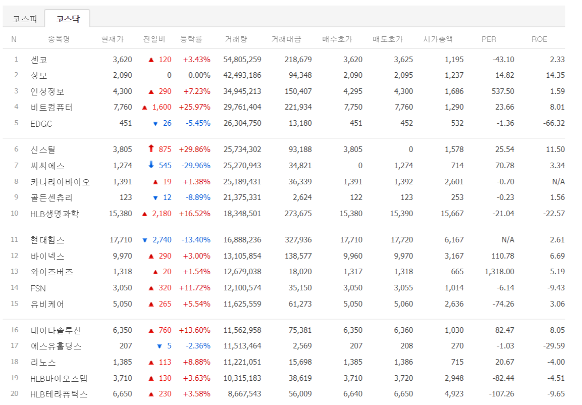Click the current price 15,380
The width and height of the screenshot is (582, 405).
click(x=121, y=214)
